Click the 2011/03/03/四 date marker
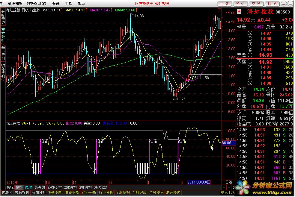This screenshot has height=197, width=295. coord(199,182)
